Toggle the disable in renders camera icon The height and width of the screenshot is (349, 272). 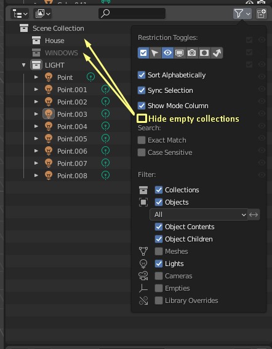point(192,53)
